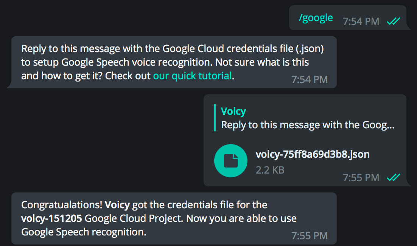The width and height of the screenshot is (417, 246).
Task: Click the bold Voicy word in Congratulations message
Action: [117, 205]
